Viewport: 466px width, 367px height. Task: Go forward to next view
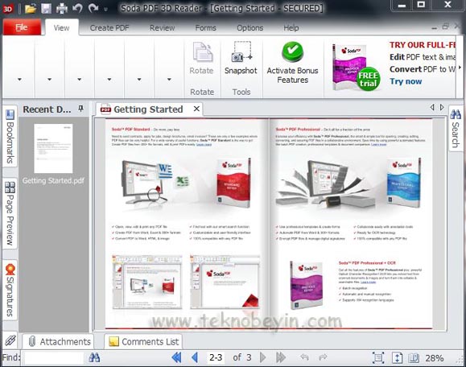(x=324, y=357)
